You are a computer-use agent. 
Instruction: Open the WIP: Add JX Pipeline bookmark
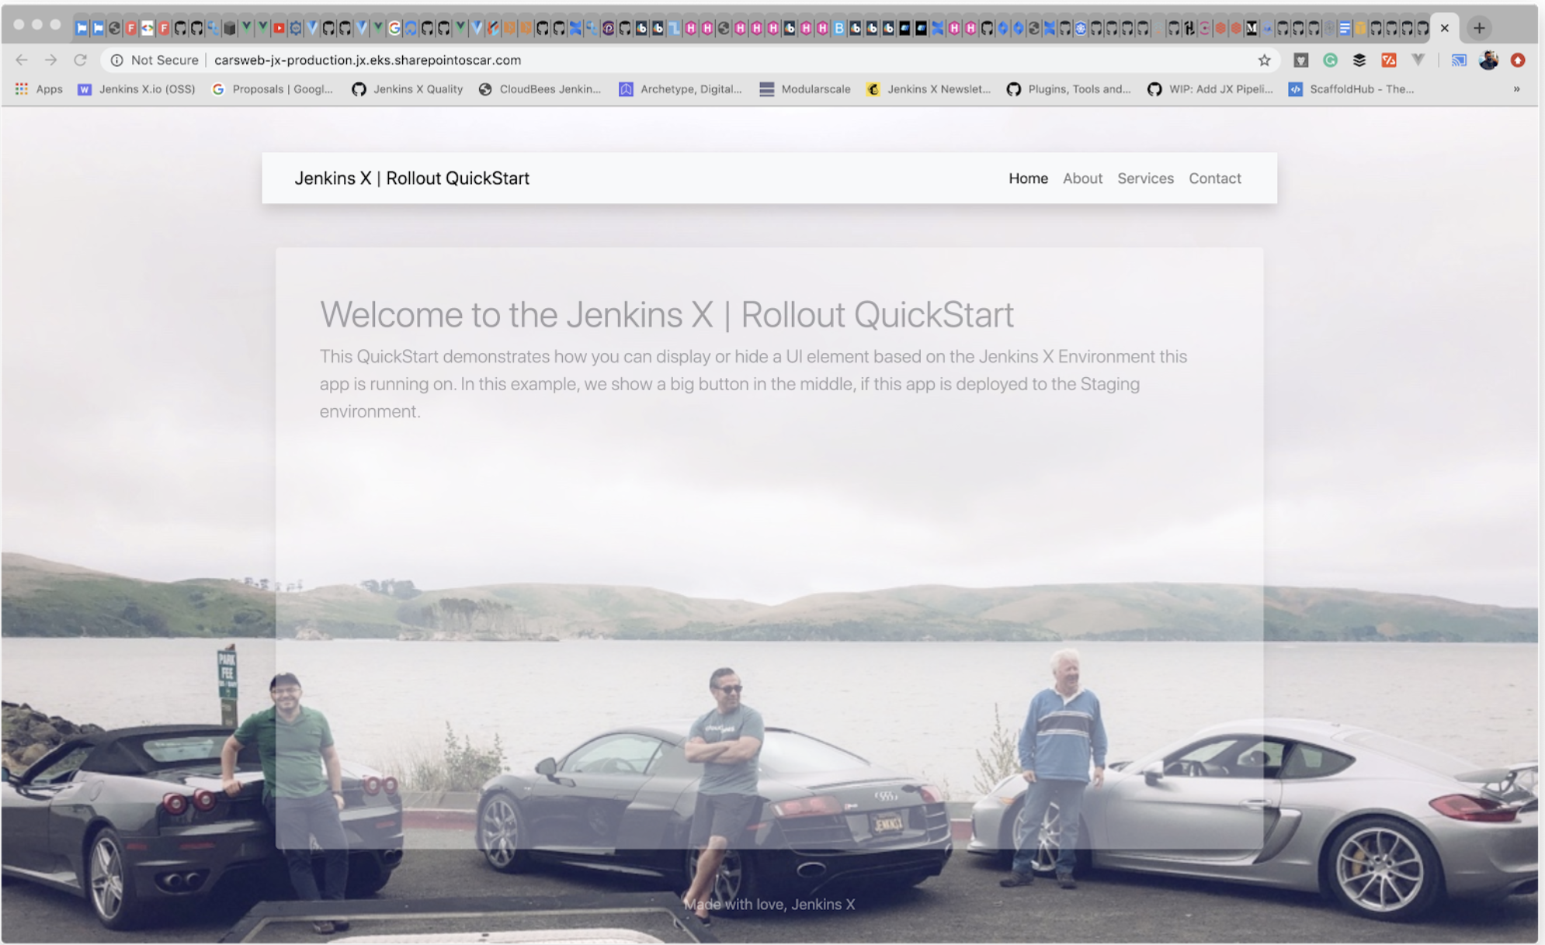coord(1210,89)
